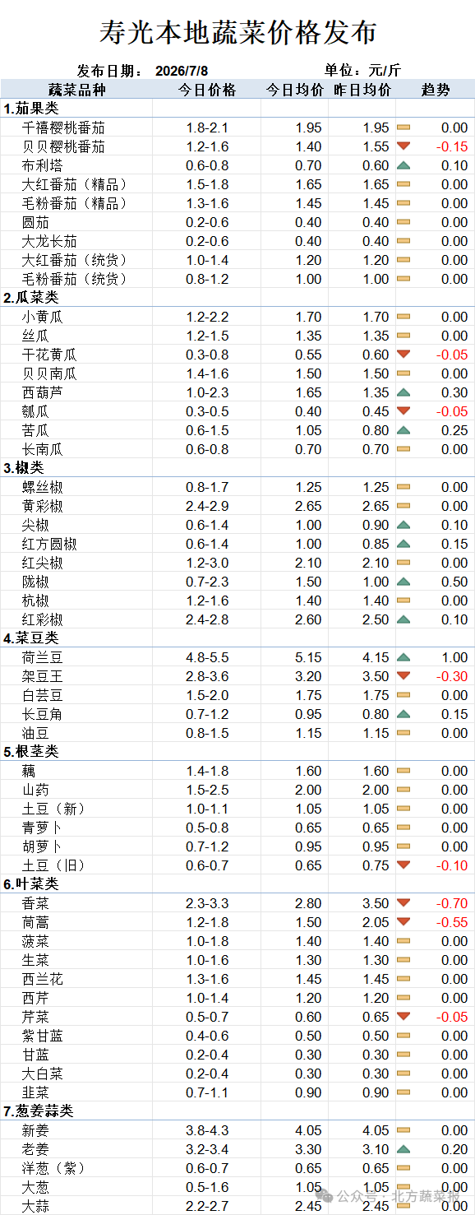Viewport: 475px width, 1215px height.
Task: Click green up arrow for 陇椒
Action: click(404, 582)
